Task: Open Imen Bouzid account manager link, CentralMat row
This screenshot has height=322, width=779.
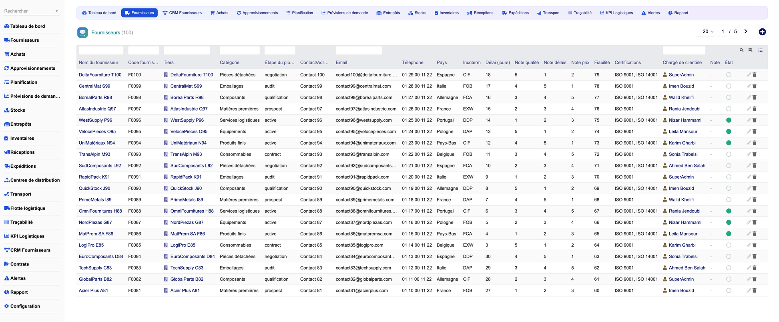Action: [681, 86]
